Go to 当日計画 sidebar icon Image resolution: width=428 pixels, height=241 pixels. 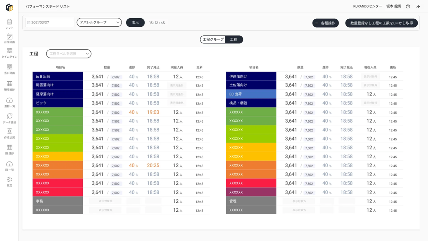pos(9,67)
